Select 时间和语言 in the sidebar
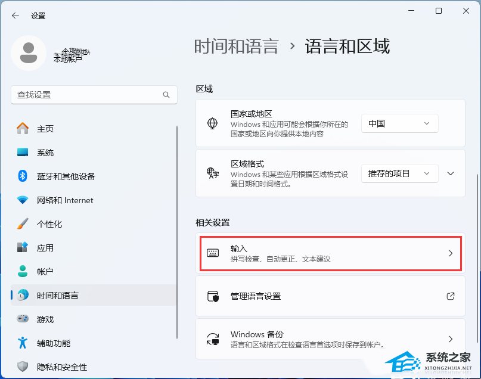Screen dimensions: 481x379 [93, 295]
